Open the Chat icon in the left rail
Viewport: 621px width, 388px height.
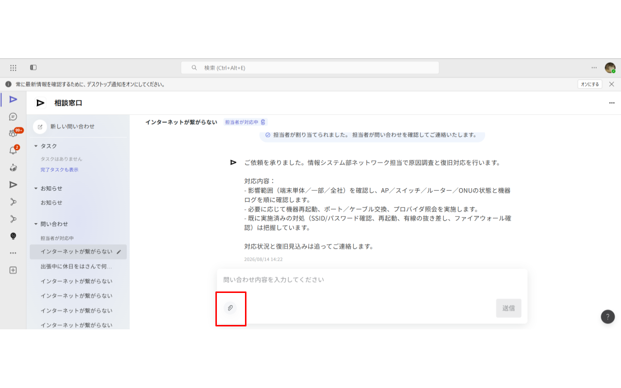point(13,117)
